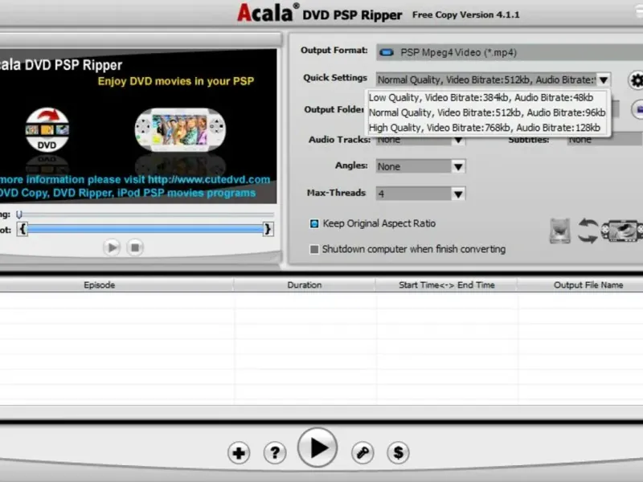Viewport: 643px width, 482px height.
Task: Click the blue clip range bar
Action: [x=145, y=229]
